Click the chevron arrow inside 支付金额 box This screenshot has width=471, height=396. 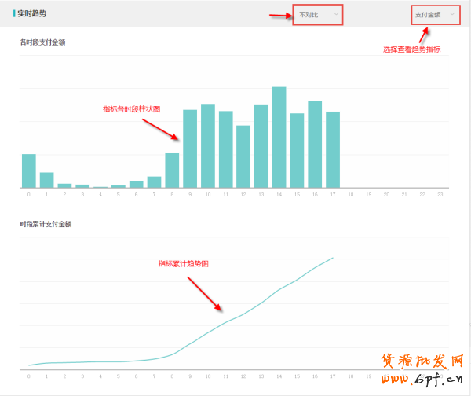click(452, 14)
